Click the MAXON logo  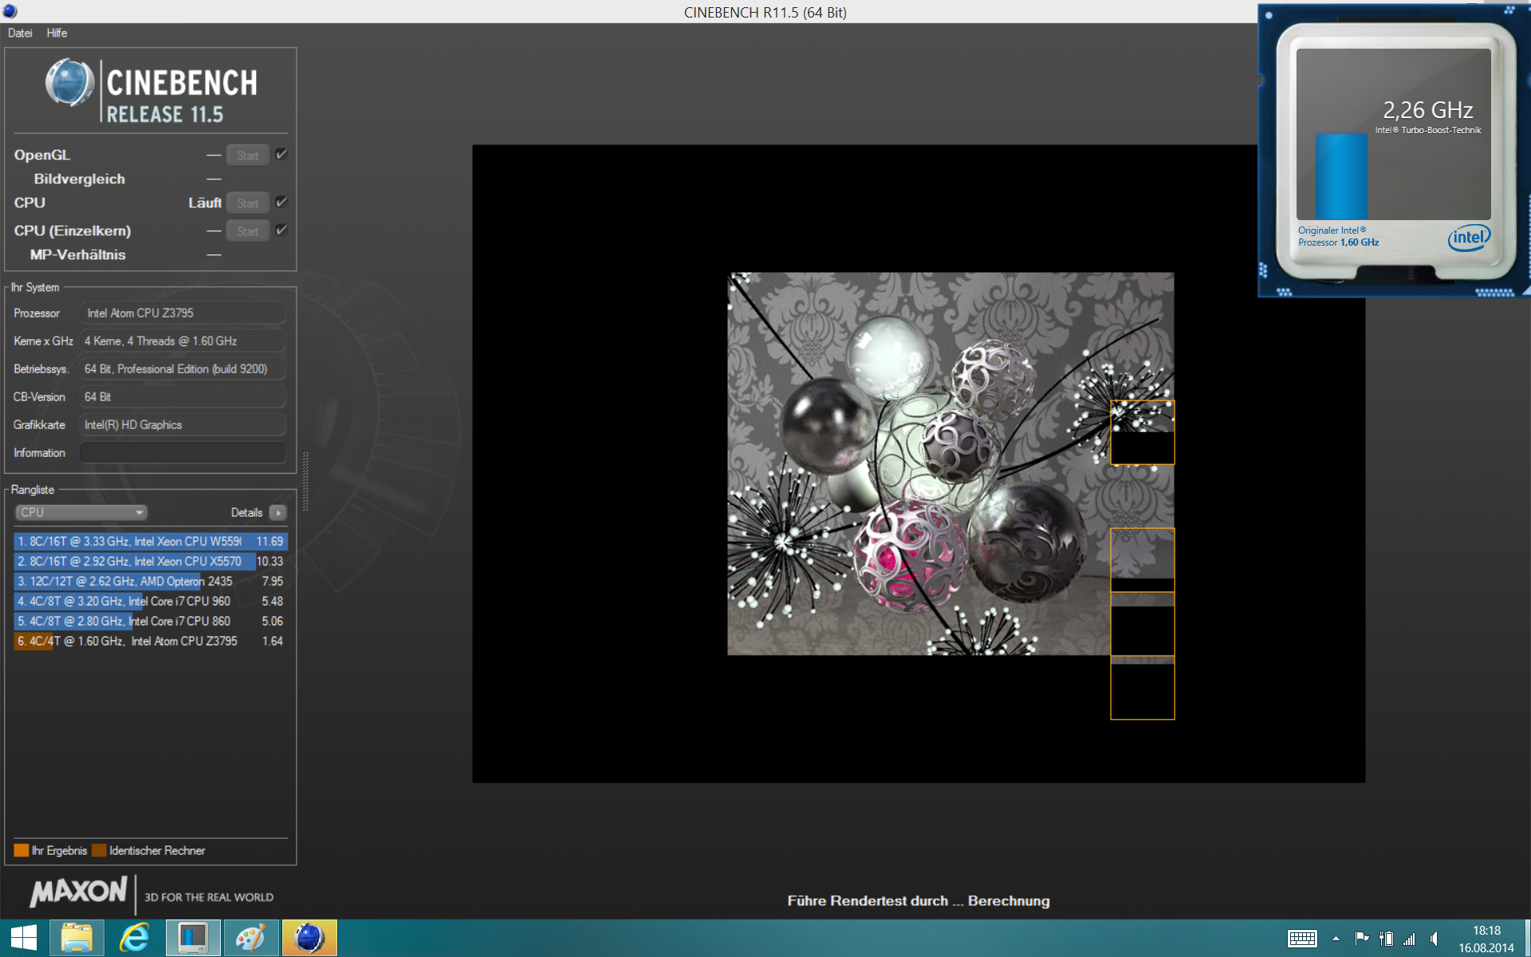pos(78,892)
